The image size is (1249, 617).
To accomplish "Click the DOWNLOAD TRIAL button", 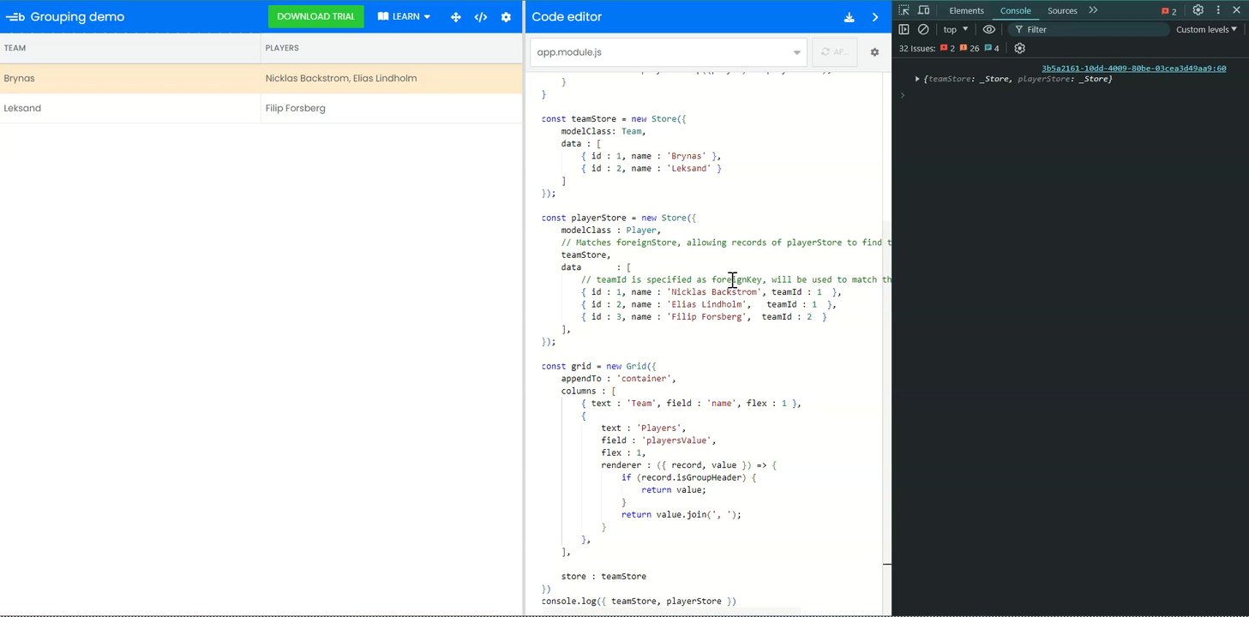I will (x=315, y=17).
